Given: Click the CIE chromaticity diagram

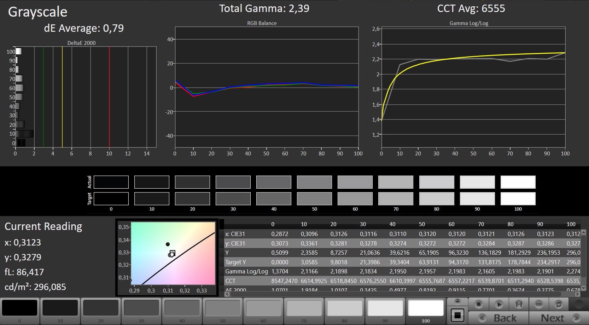Looking at the screenshot, I should click(173, 253).
